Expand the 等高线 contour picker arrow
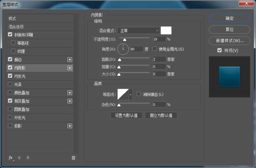The width and height of the screenshot is (256, 168). [x=131, y=94]
